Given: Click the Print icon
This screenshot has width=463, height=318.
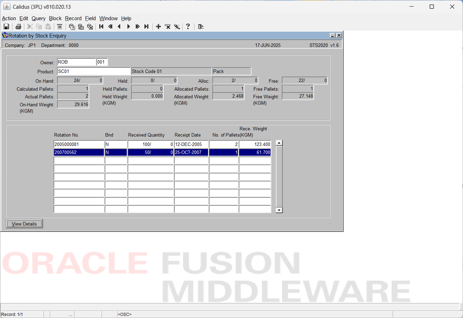Looking at the screenshot, I should point(18,26).
